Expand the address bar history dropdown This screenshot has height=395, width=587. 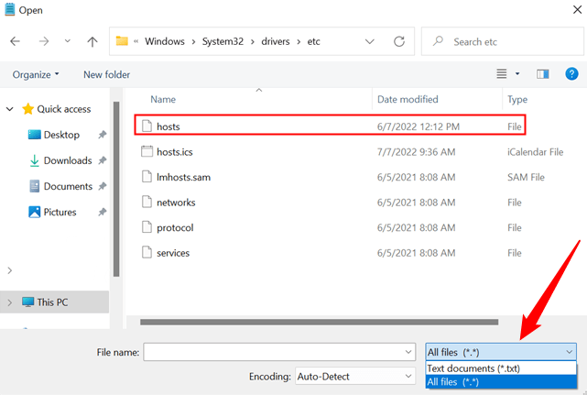(369, 42)
